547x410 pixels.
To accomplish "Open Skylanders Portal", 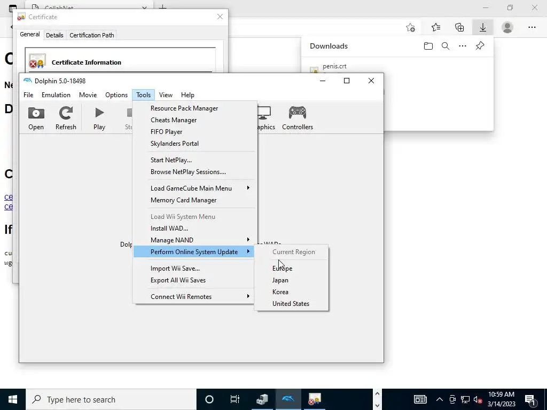I will 194,144.
